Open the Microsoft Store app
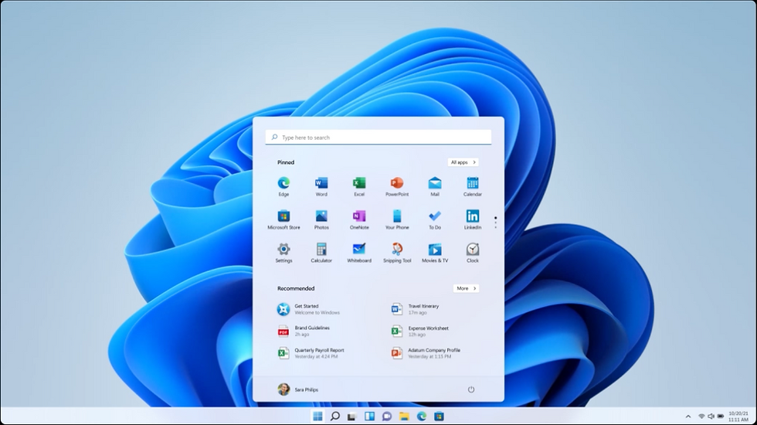 coord(283,217)
